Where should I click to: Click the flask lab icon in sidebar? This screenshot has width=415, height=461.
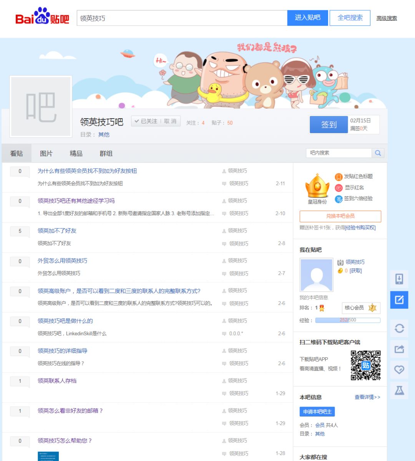pyautogui.click(x=399, y=390)
